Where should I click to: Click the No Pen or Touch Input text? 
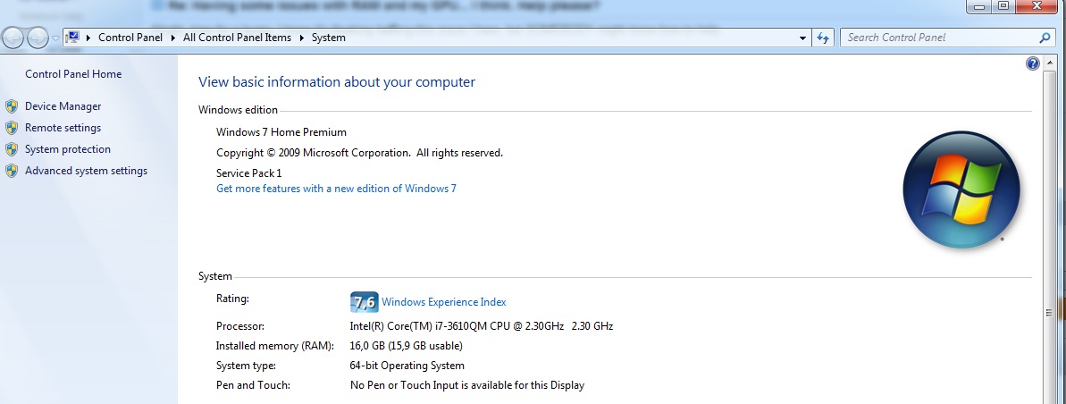[467, 385]
